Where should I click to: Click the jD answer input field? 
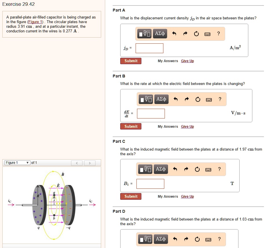pyautogui.click(x=149, y=48)
